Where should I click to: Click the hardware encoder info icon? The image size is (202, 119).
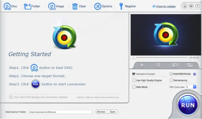pyautogui.click(x=194, y=74)
